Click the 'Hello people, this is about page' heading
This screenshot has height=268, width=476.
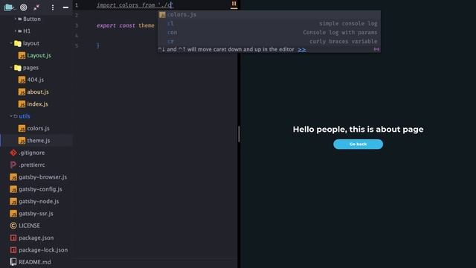pyautogui.click(x=358, y=129)
